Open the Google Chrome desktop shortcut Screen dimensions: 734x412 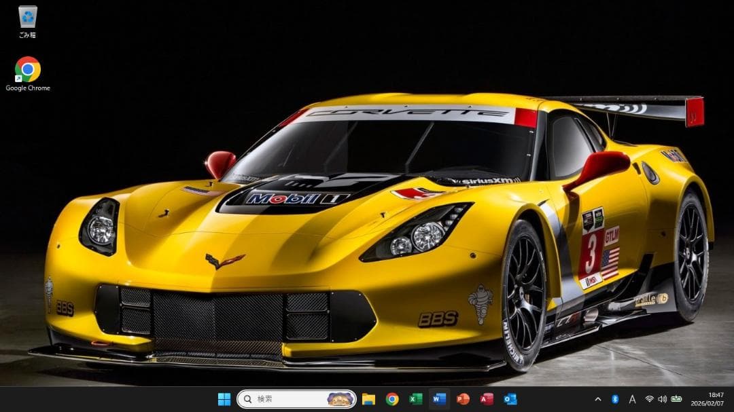click(27, 68)
